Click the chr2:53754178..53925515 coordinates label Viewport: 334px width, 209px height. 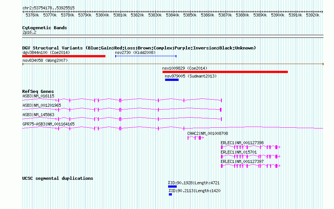click(48, 8)
